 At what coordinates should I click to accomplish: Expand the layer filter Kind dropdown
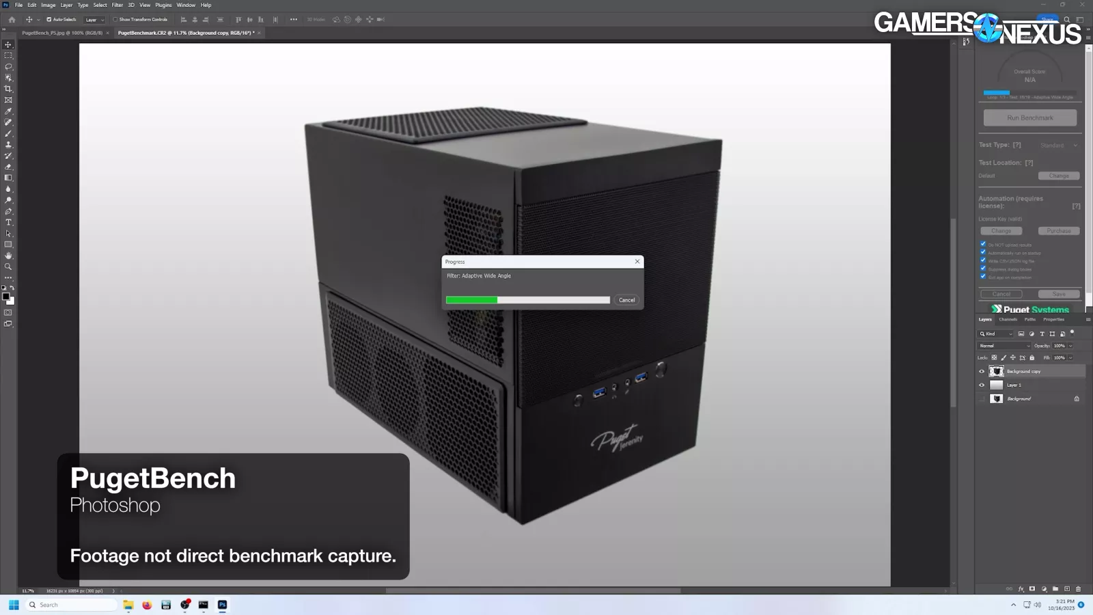click(x=996, y=334)
